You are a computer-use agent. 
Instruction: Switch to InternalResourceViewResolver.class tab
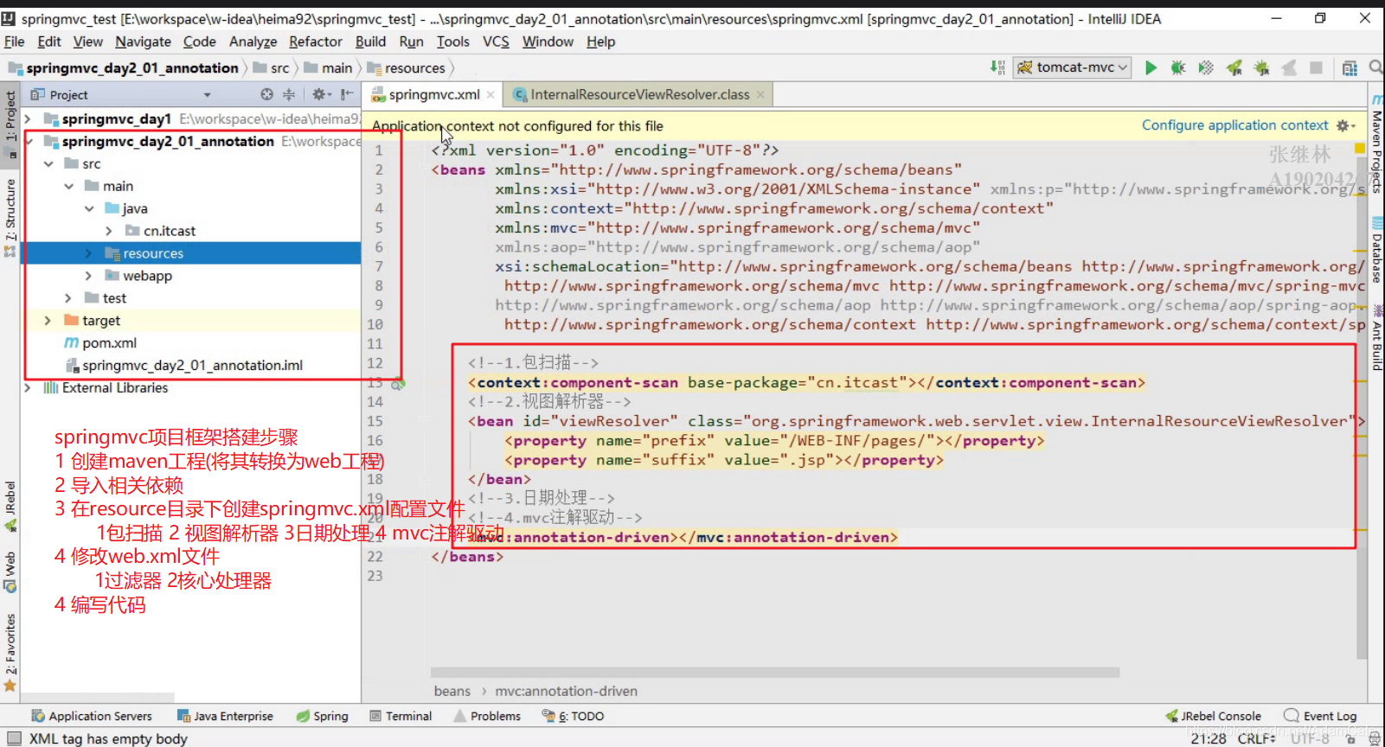[x=639, y=95]
